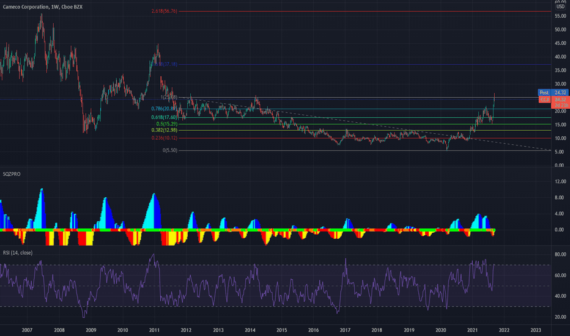Click the 2013 label on time axis
Image resolution: width=570 pixels, height=336 pixels.
coord(218,330)
